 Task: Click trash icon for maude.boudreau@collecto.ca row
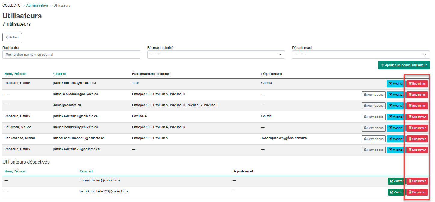[x=410, y=128]
